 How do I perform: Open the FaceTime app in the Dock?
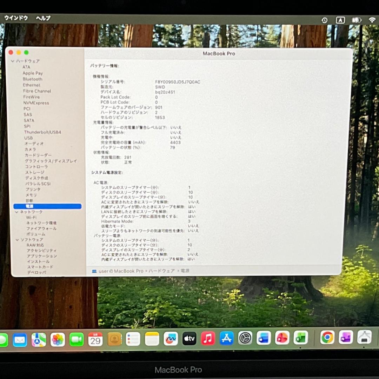click(77, 339)
